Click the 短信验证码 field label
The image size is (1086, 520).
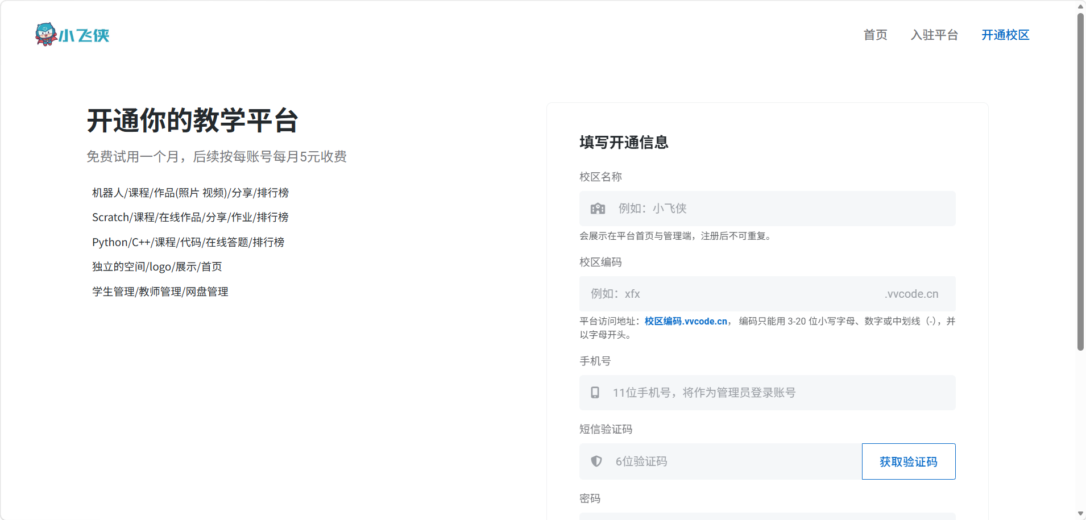pos(606,429)
